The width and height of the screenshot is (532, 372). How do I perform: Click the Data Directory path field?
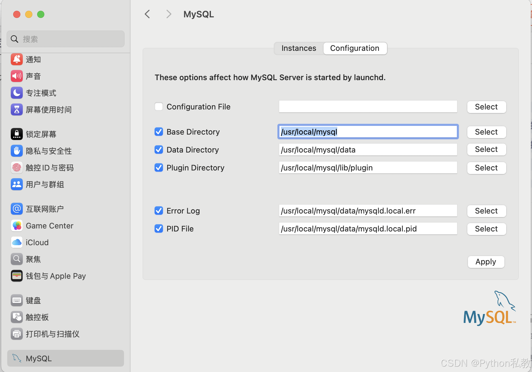(x=368, y=150)
